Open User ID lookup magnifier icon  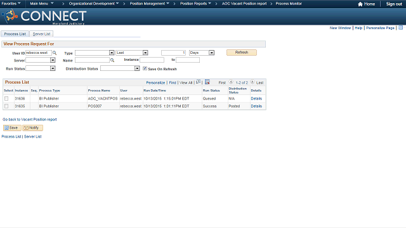(x=55, y=53)
